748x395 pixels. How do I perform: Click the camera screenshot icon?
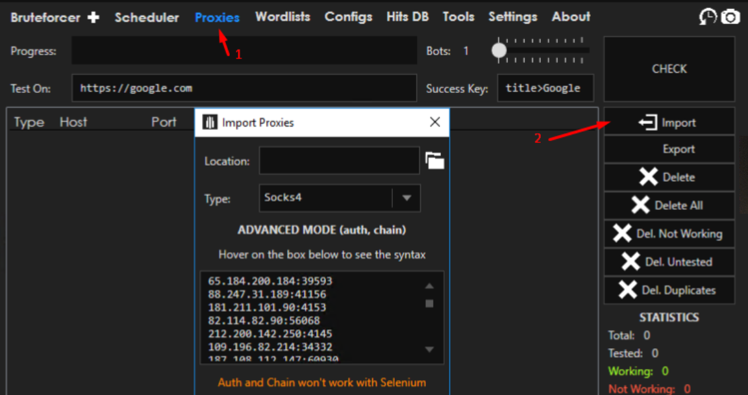730,18
